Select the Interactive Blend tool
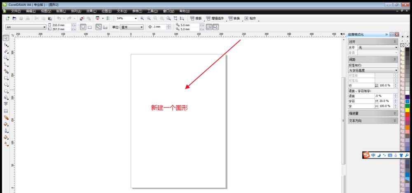 pyautogui.click(x=6, y=117)
